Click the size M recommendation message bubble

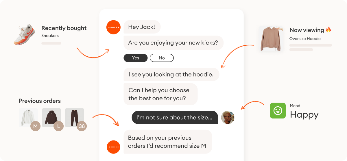coord(168,142)
